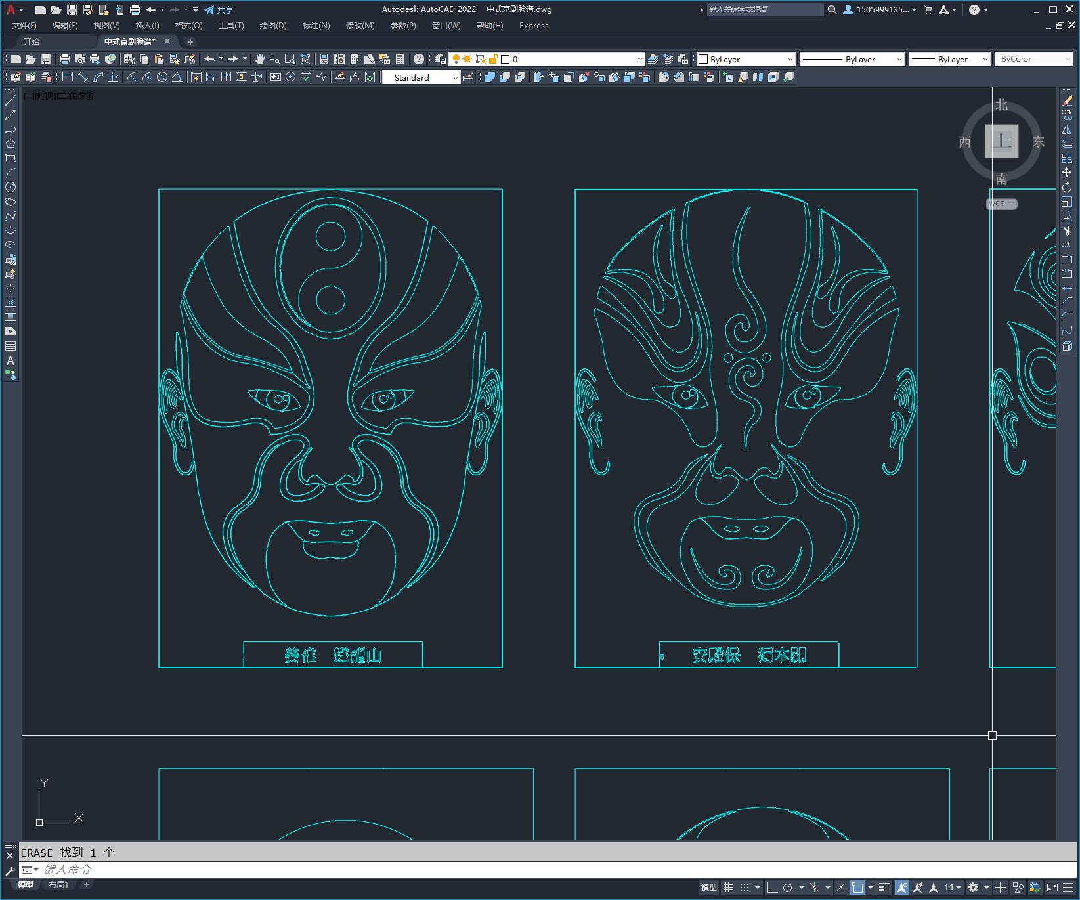The width and height of the screenshot is (1080, 900).
Task: Toggle Clean Screen mode
Action: [x=1052, y=888]
